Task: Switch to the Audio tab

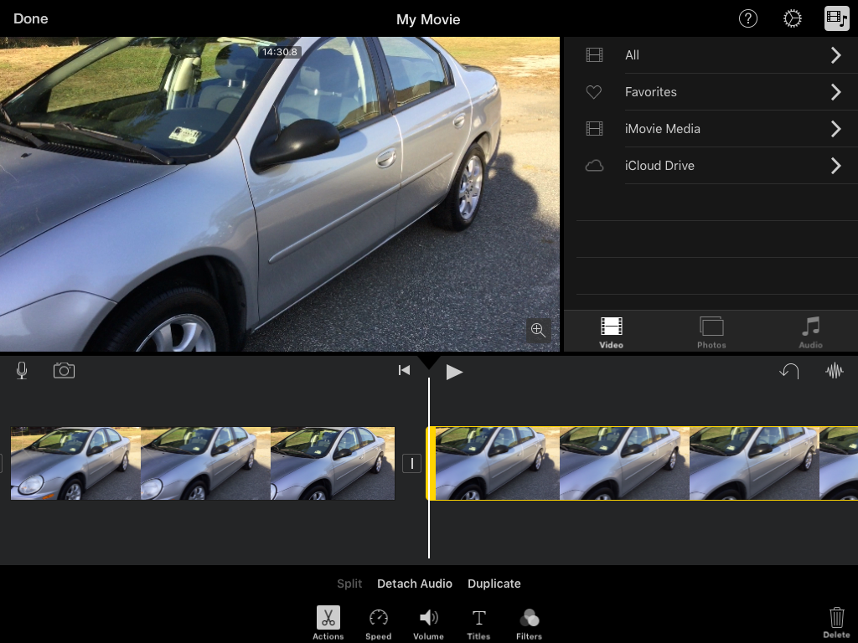Action: coord(810,332)
